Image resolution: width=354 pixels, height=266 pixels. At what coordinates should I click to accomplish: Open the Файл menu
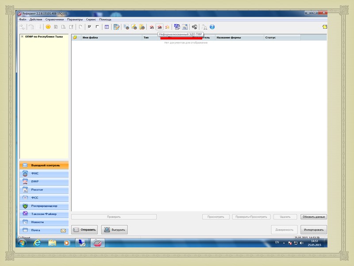point(23,20)
